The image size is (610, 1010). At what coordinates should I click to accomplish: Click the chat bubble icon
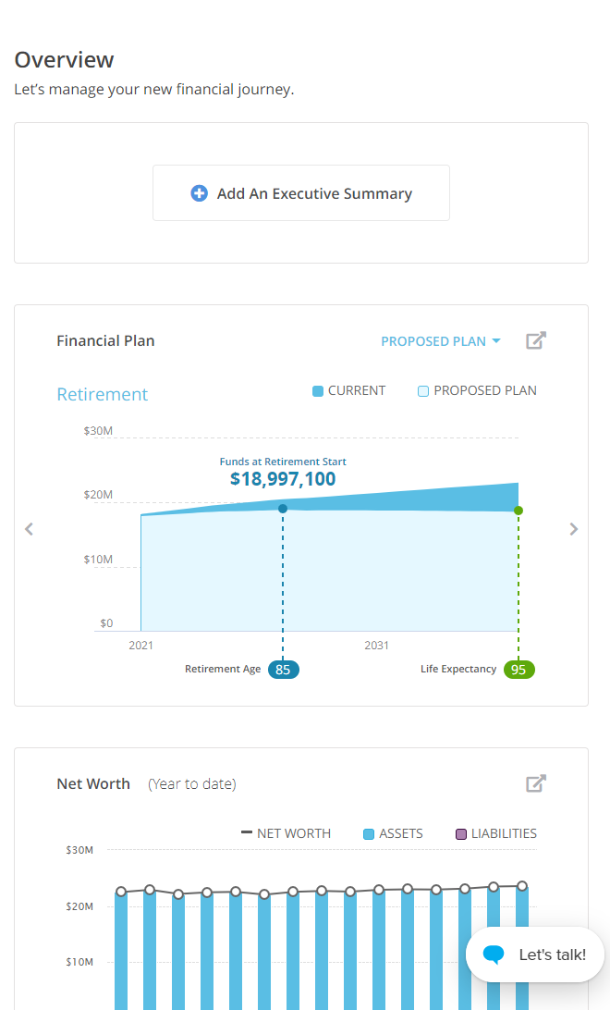[494, 955]
